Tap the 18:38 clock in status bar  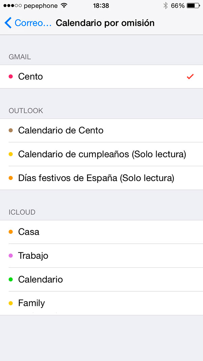101,6
